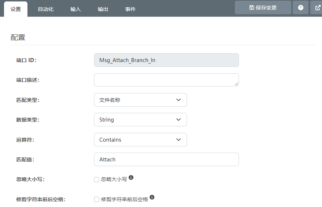Open the 运算符 dropdown showing Contains

(x=141, y=139)
